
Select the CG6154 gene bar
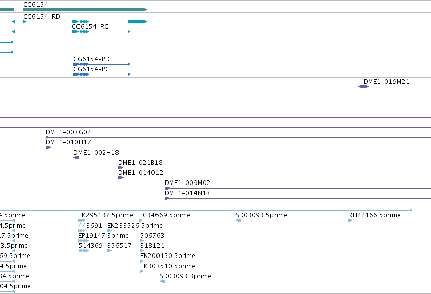pos(85,10)
